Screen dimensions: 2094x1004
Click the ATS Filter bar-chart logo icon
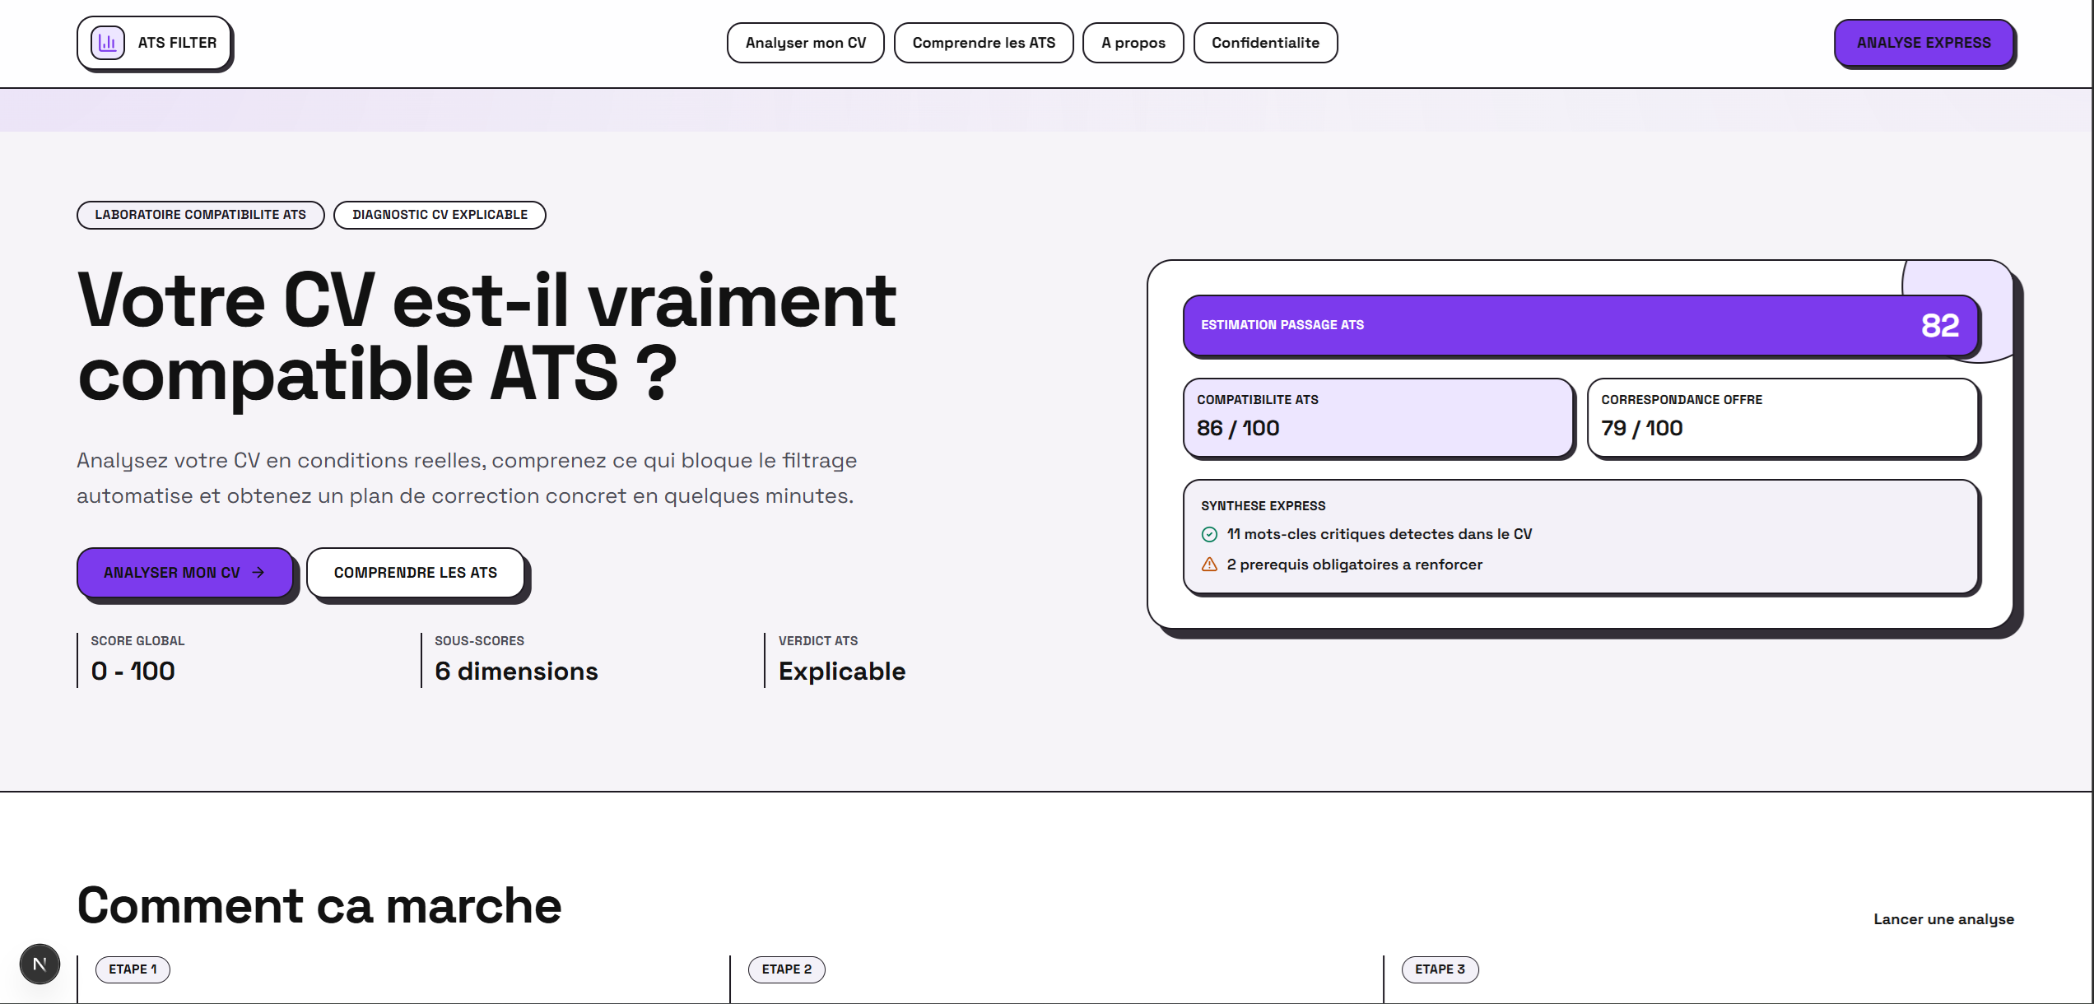[108, 43]
